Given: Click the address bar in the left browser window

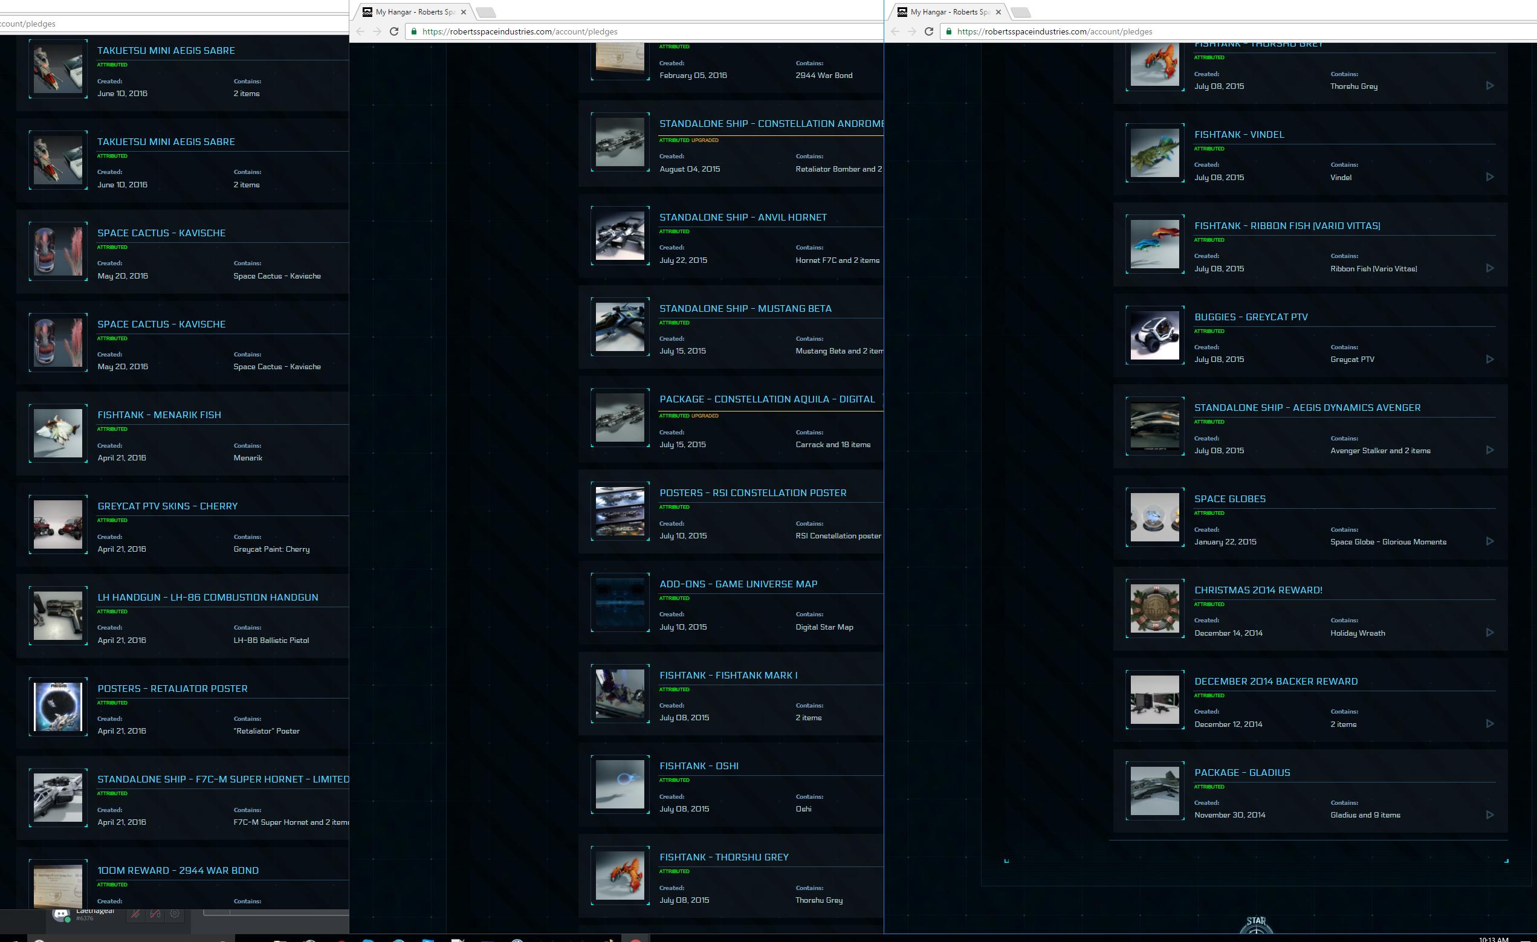Looking at the screenshot, I should pyautogui.click(x=174, y=24).
